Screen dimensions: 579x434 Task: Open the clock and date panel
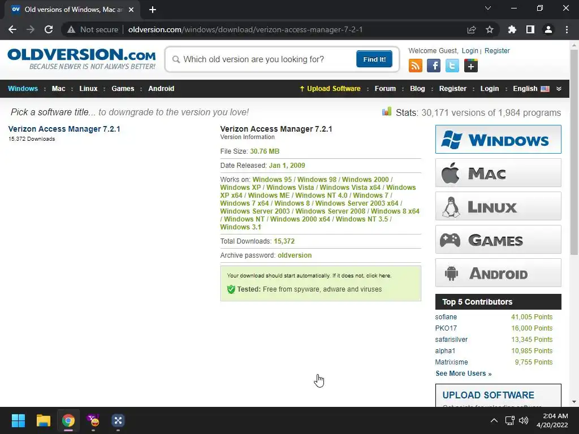552,420
